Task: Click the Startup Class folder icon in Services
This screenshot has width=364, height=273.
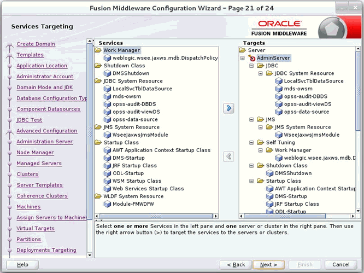Action: tap(98, 142)
